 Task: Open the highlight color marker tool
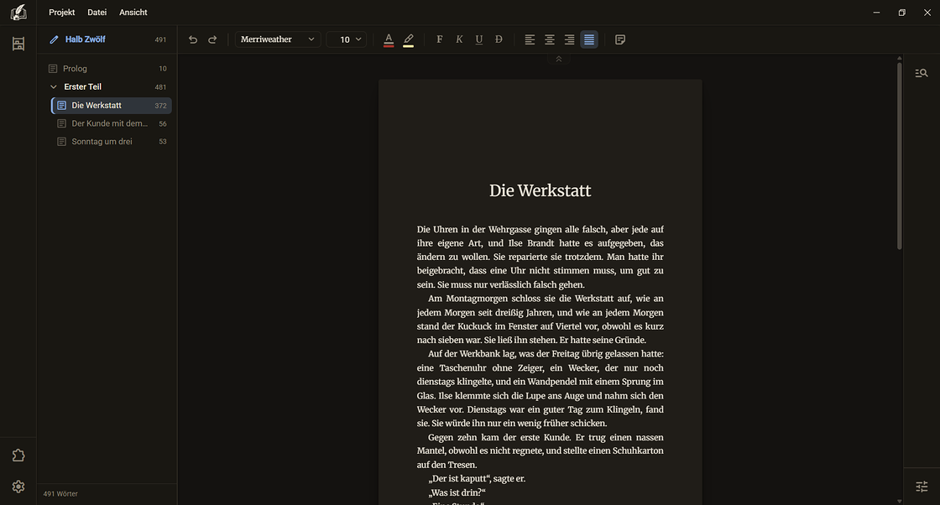click(x=408, y=39)
